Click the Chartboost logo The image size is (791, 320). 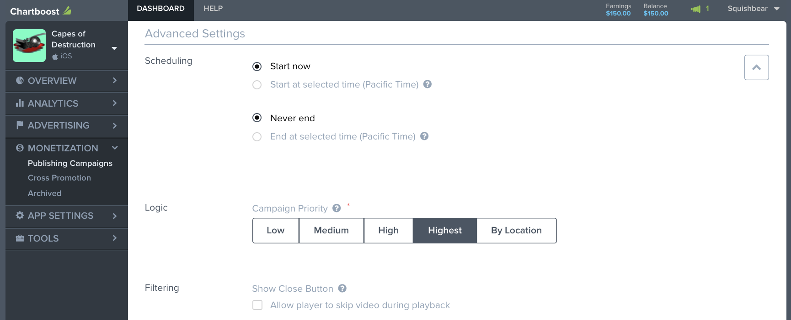40,11
